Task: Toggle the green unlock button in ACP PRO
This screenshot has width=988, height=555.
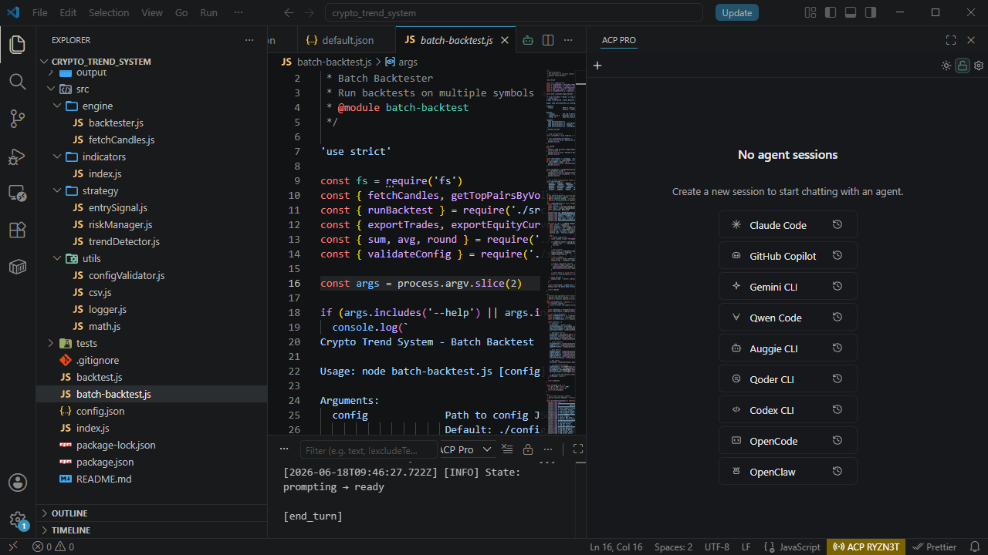Action: point(963,66)
